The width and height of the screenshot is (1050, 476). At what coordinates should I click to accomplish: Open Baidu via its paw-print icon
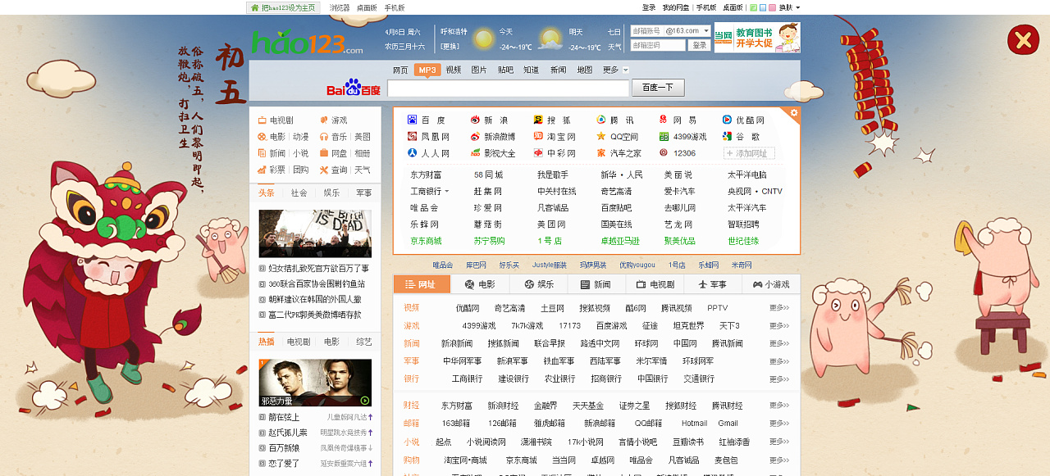410,120
